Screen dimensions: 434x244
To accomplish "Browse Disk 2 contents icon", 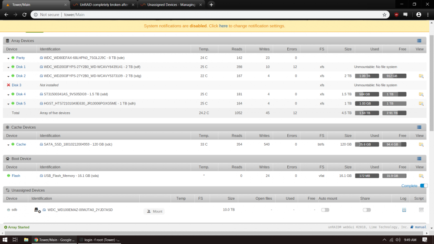I will pos(421,76).
